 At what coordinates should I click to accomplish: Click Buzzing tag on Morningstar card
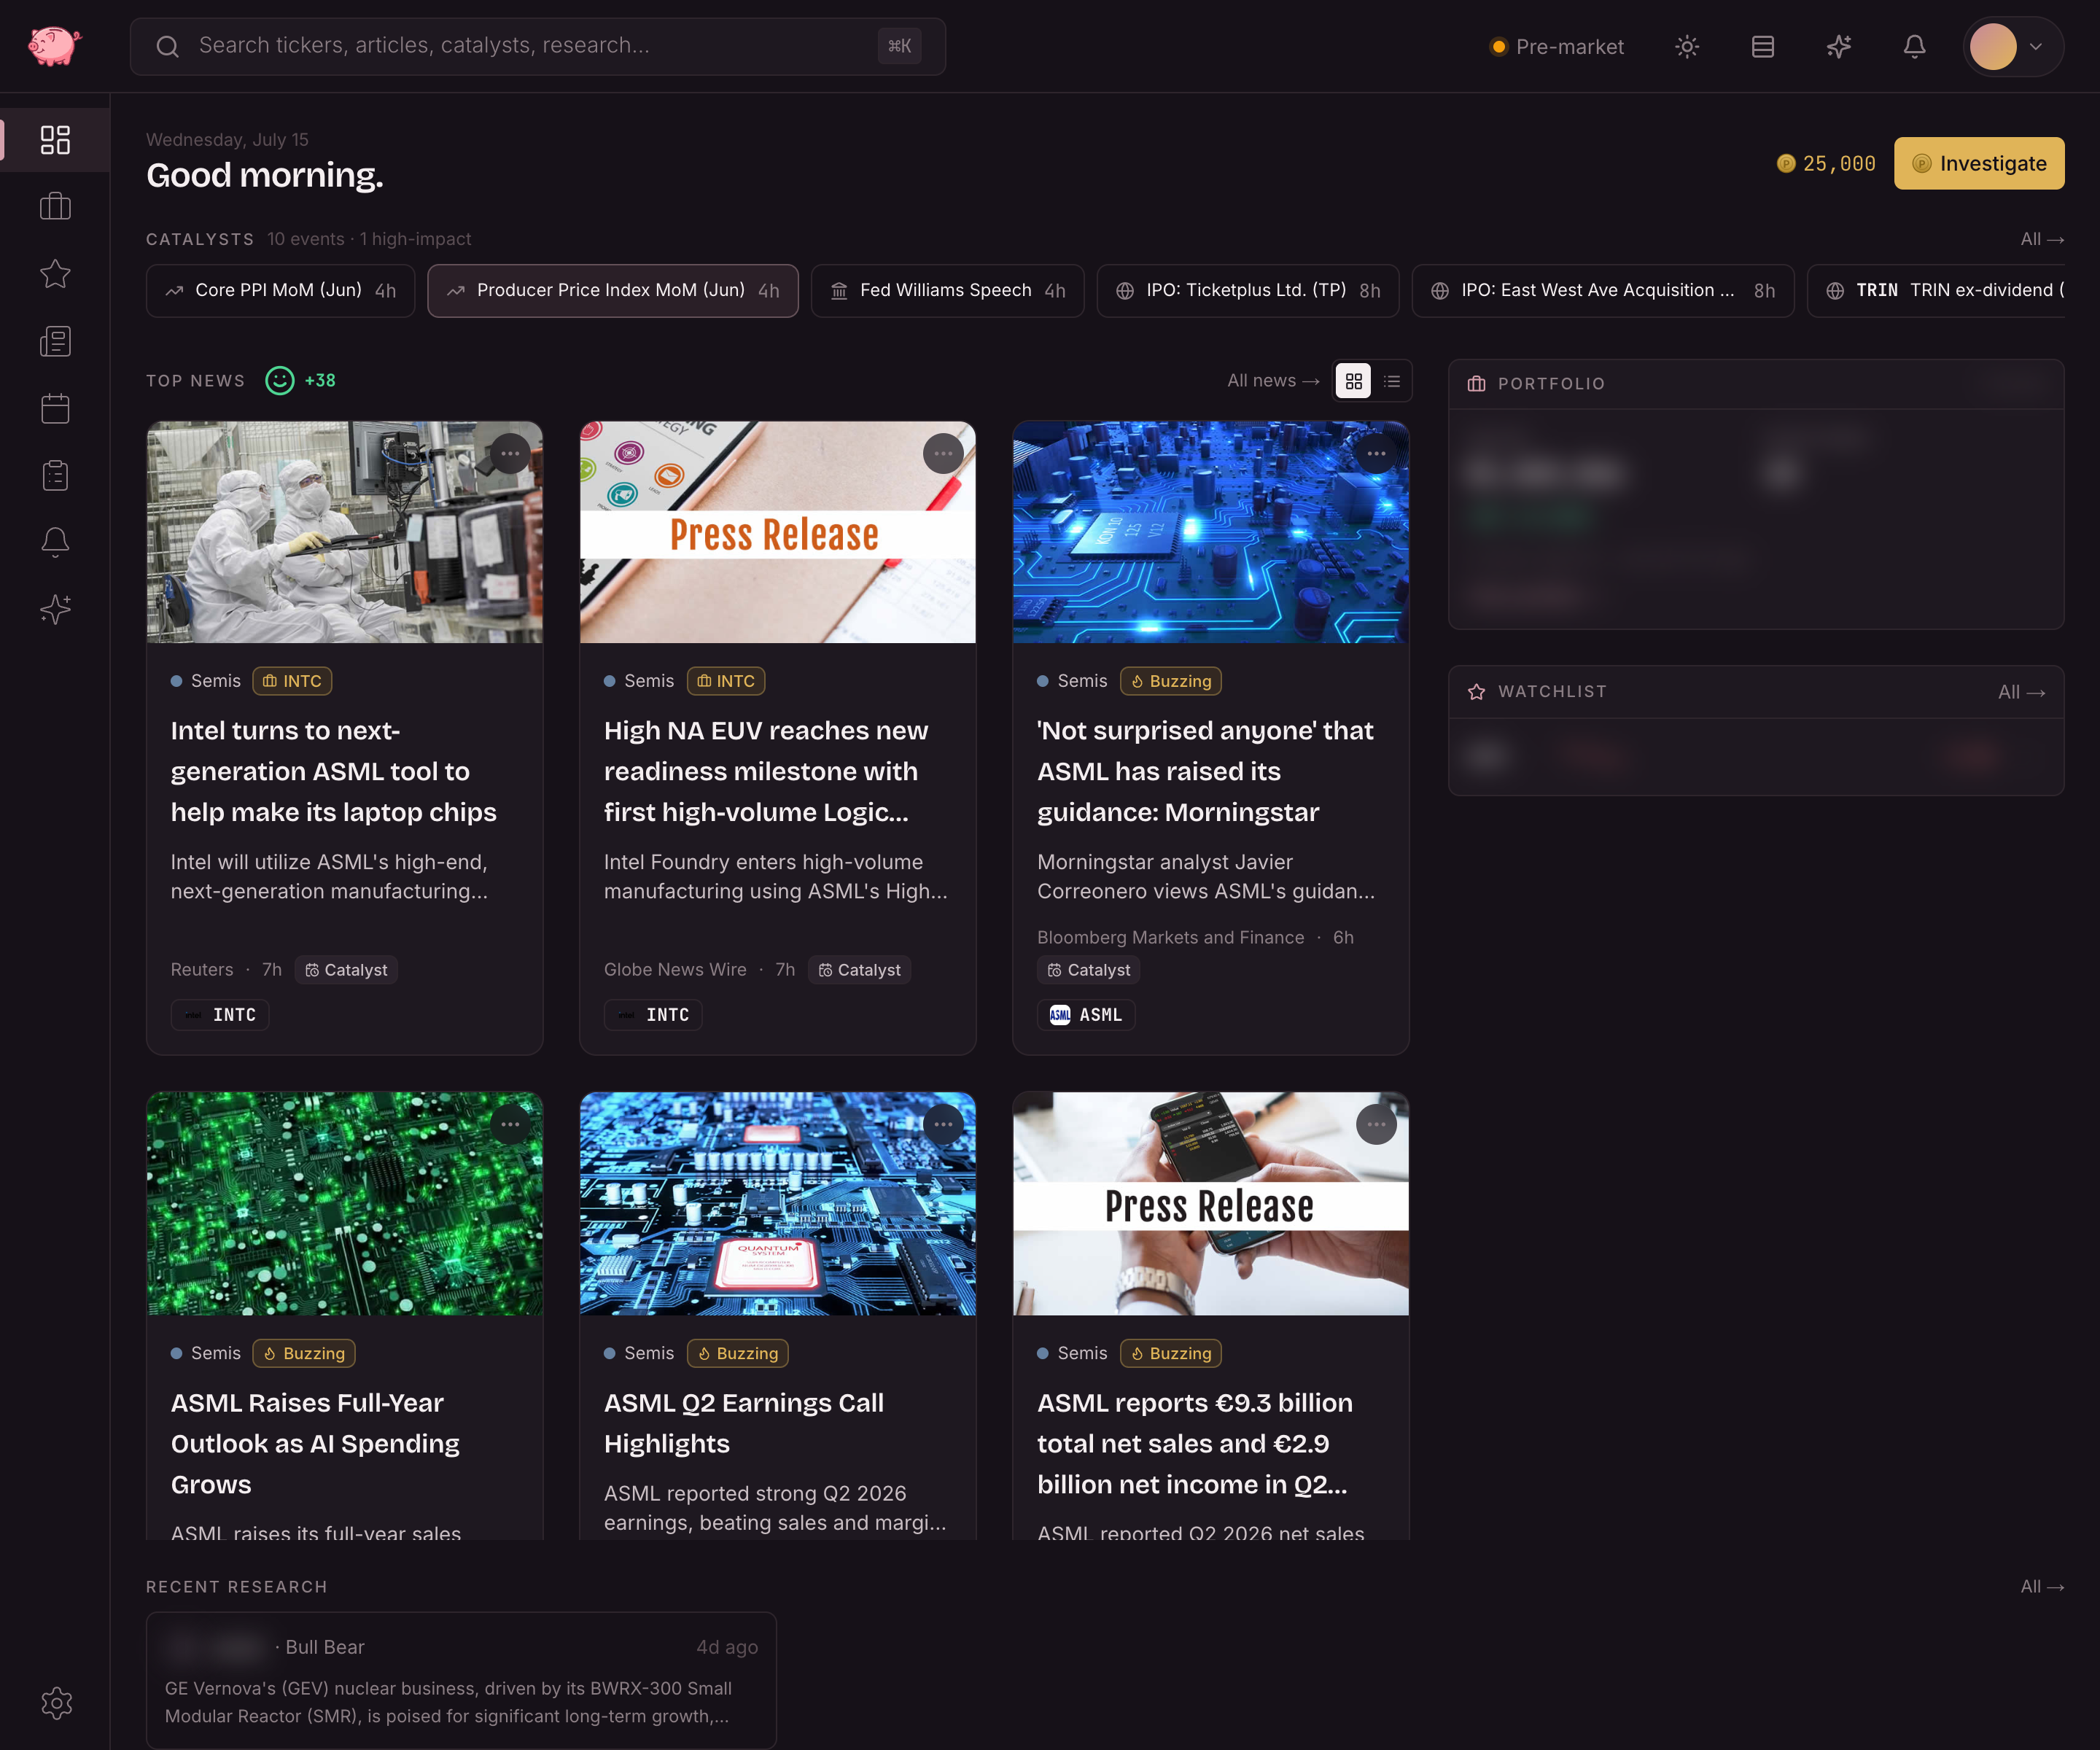(1170, 681)
